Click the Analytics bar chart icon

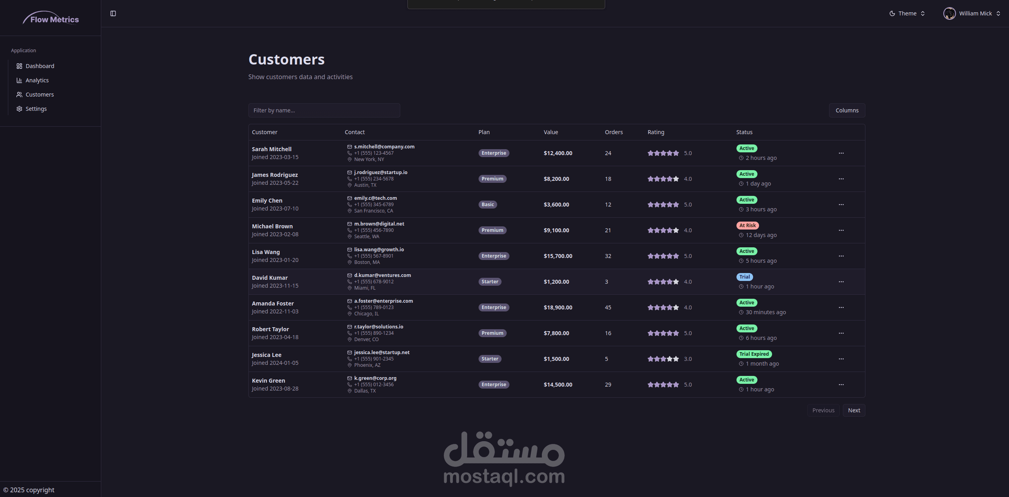point(19,80)
